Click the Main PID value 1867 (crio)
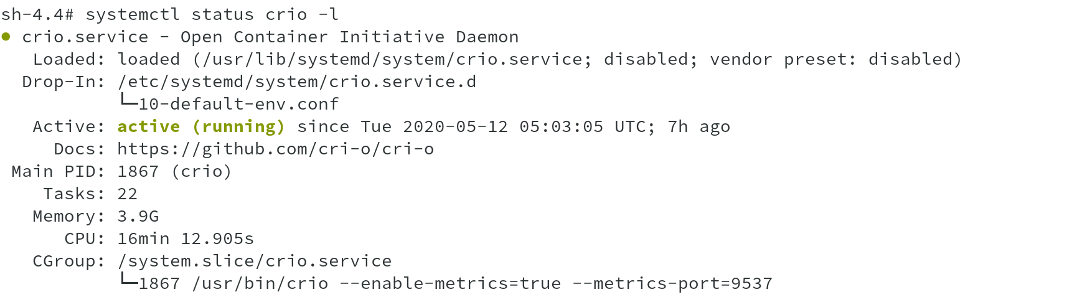1077x297 pixels. (x=174, y=171)
